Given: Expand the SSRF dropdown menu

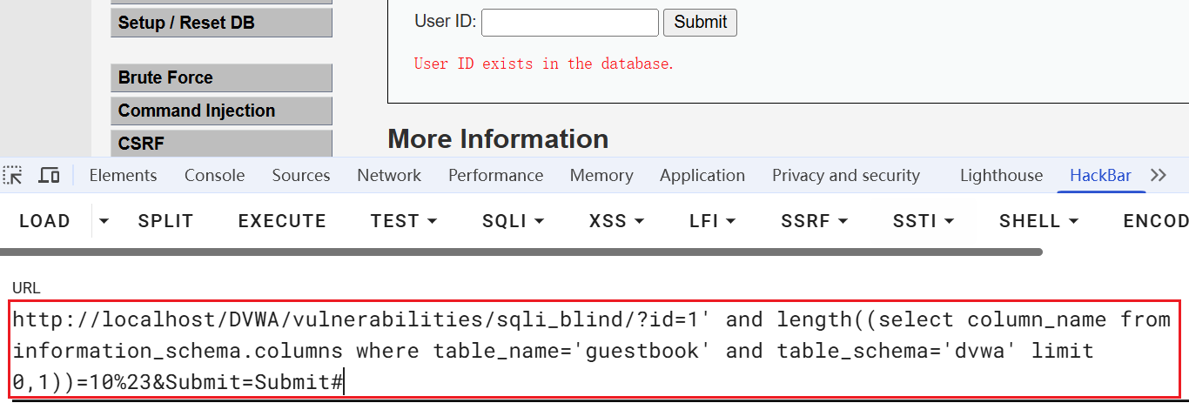Looking at the screenshot, I should (x=814, y=221).
